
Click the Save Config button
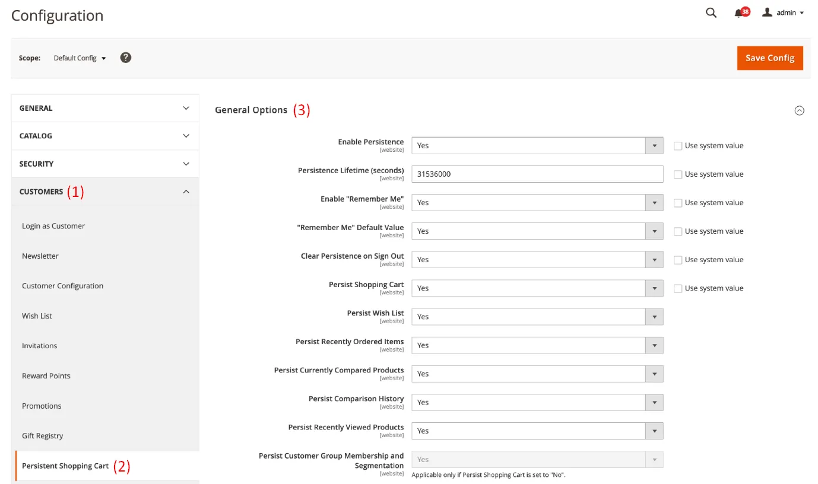tap(769, 58)
